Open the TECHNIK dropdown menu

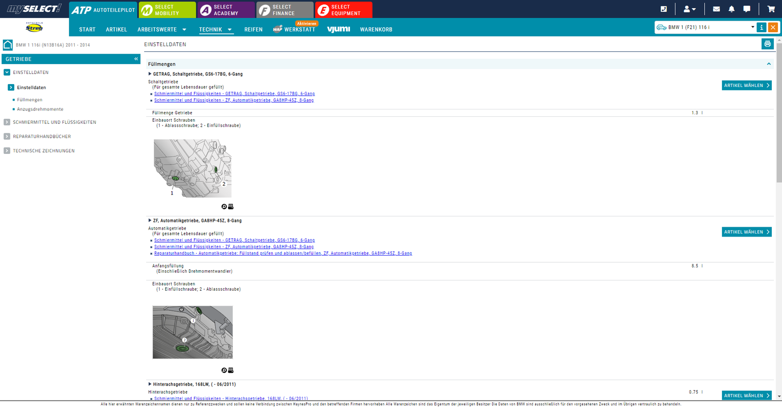[x=216, y=30]
